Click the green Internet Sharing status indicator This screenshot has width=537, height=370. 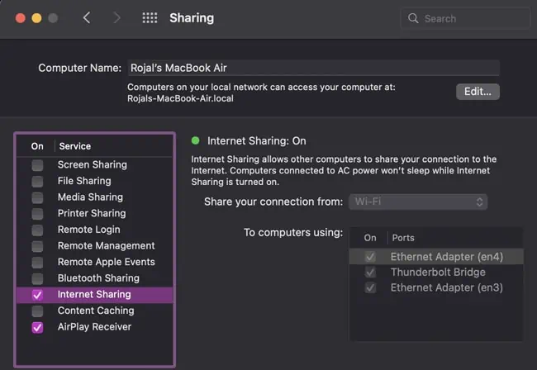click(x=196, y=140)
